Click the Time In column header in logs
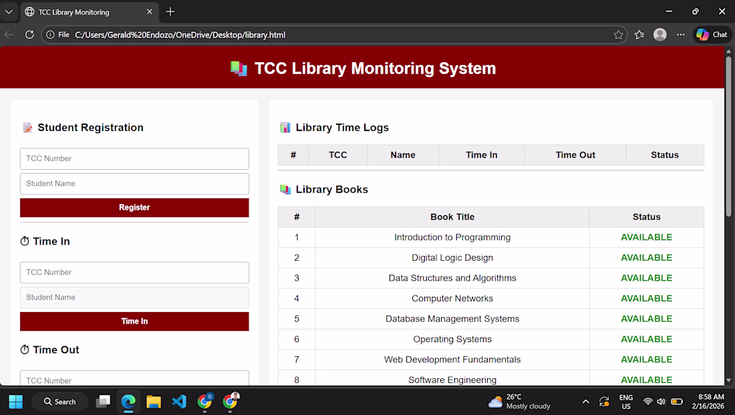 tap(481, 155)
